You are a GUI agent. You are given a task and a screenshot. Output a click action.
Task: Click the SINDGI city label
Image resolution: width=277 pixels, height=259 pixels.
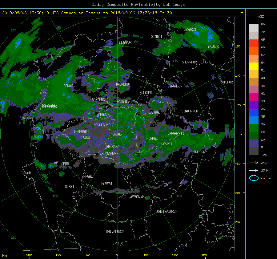point(157,37)
